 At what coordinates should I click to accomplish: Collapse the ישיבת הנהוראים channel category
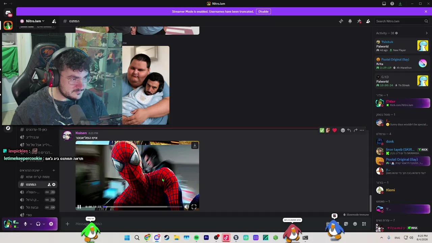[x=30, y=170]
